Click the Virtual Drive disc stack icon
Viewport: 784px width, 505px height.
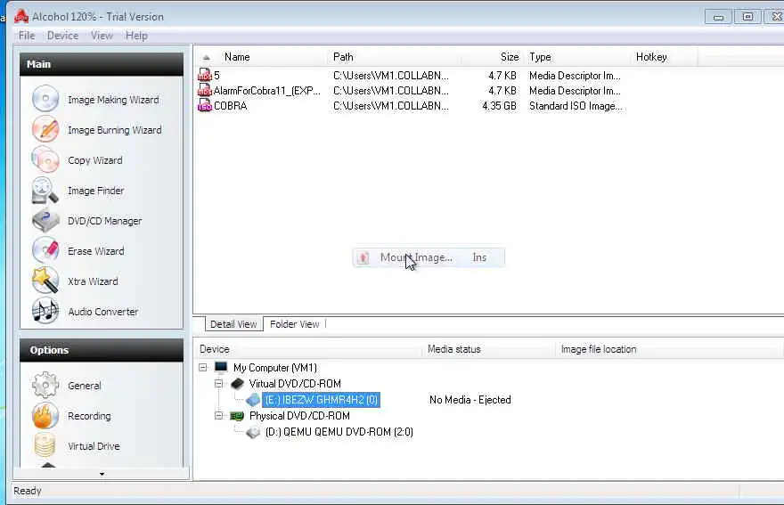(x=45, y=445)
